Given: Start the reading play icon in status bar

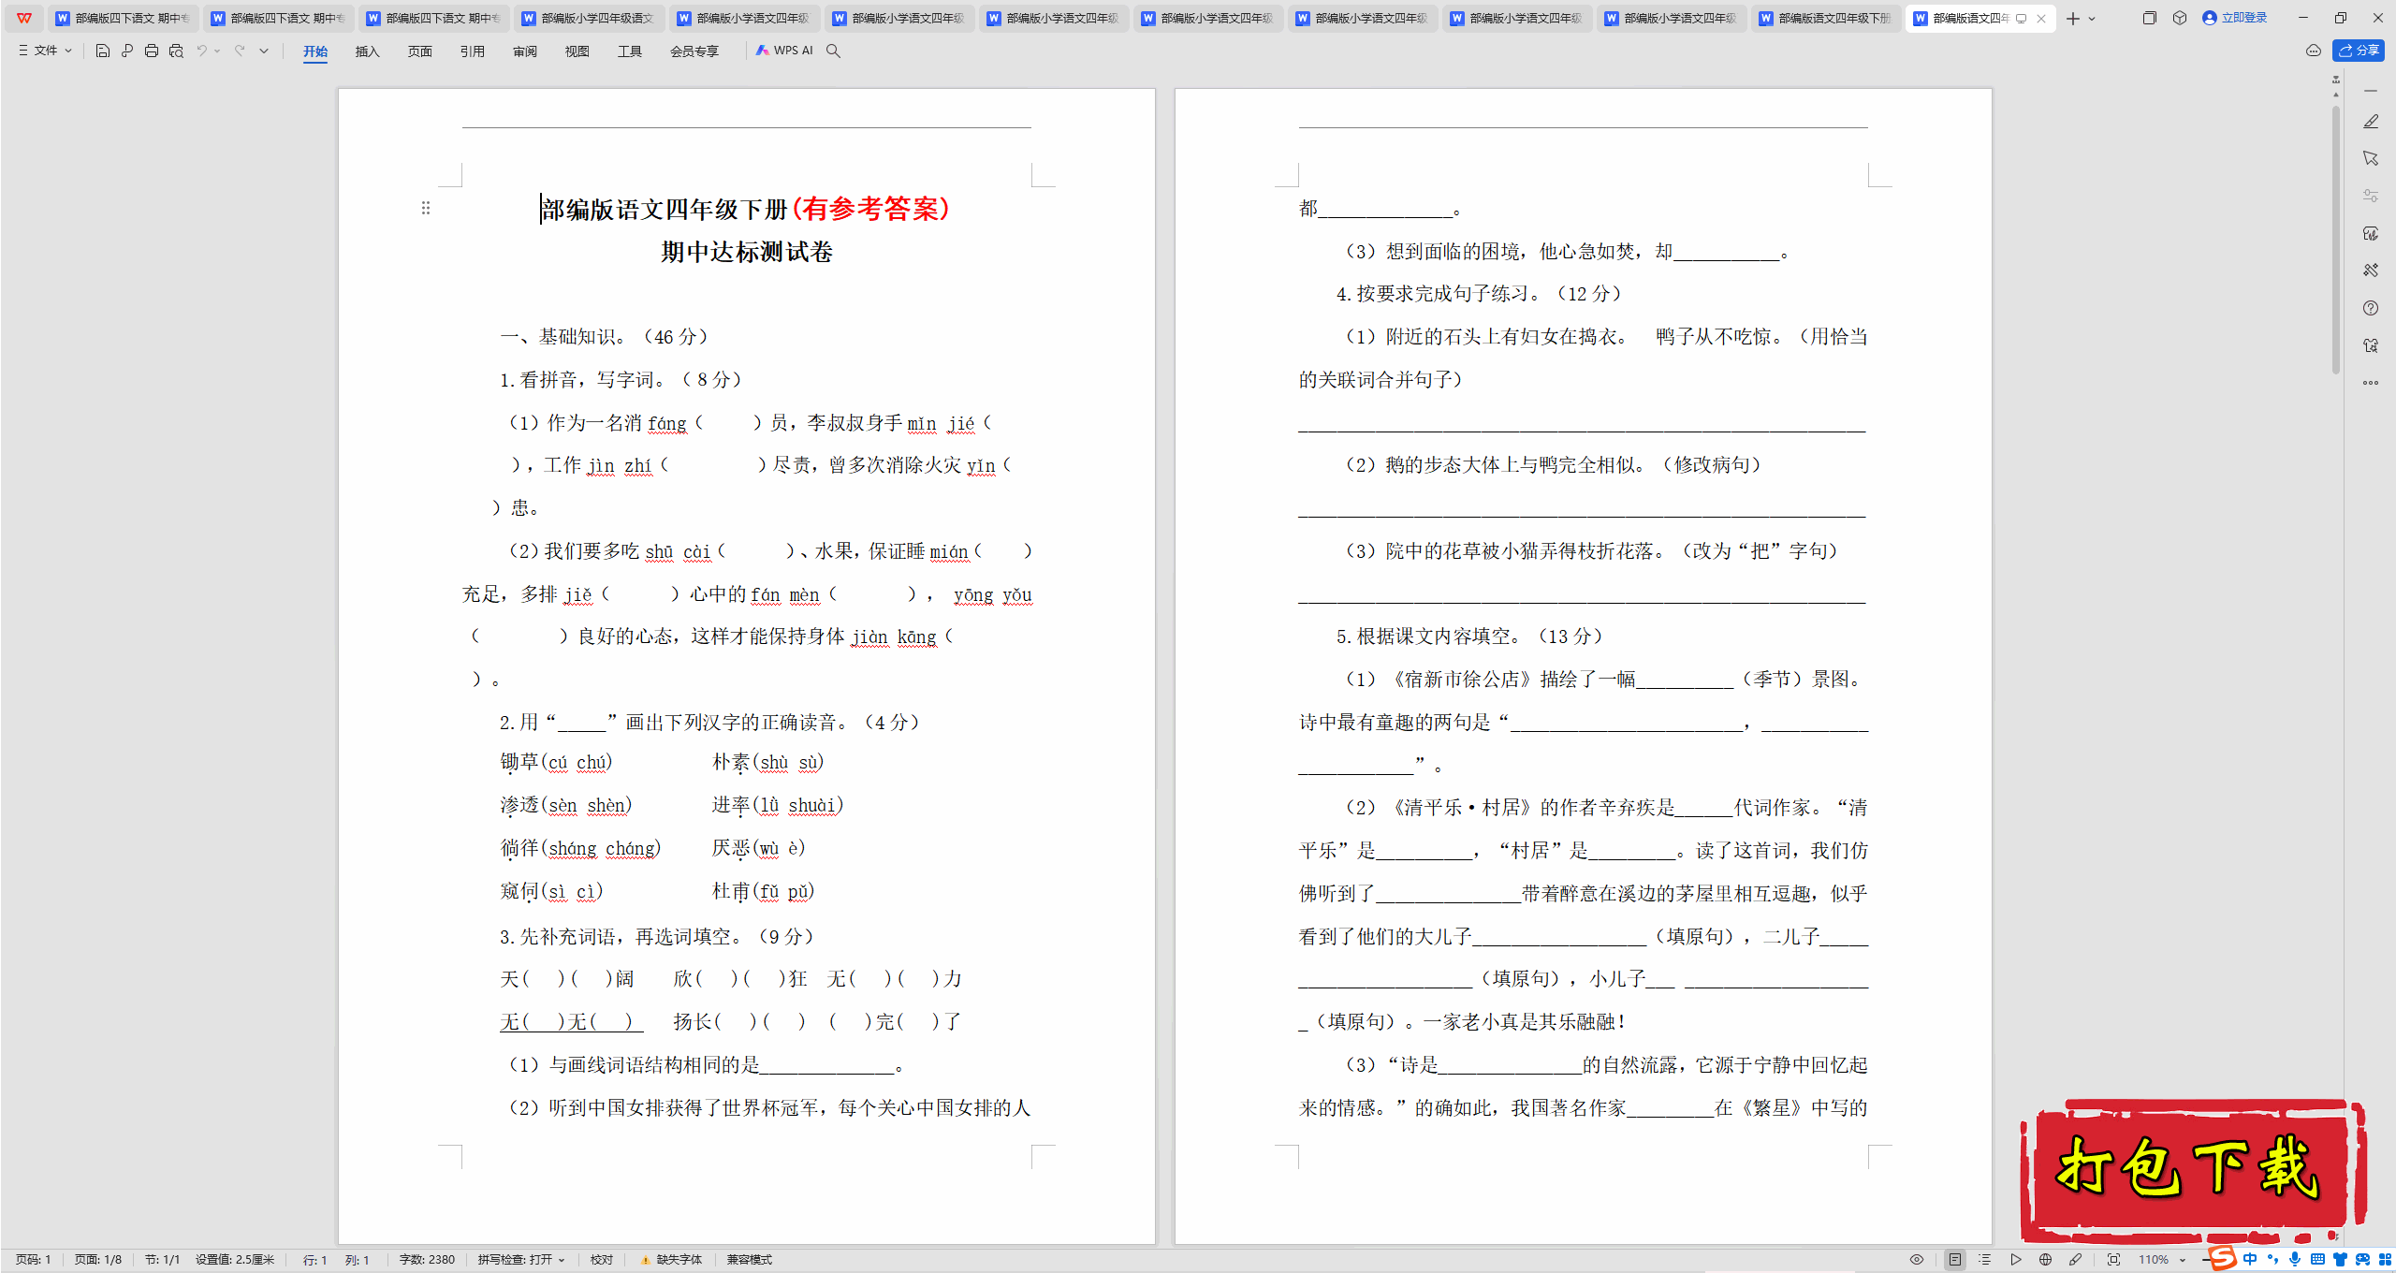Looking at the screenshot, I should [x=2016, y=1260].
